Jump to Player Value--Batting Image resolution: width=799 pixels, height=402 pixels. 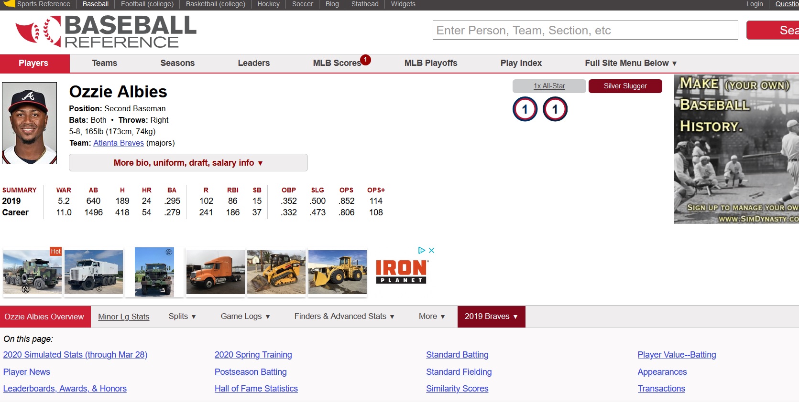677,355
